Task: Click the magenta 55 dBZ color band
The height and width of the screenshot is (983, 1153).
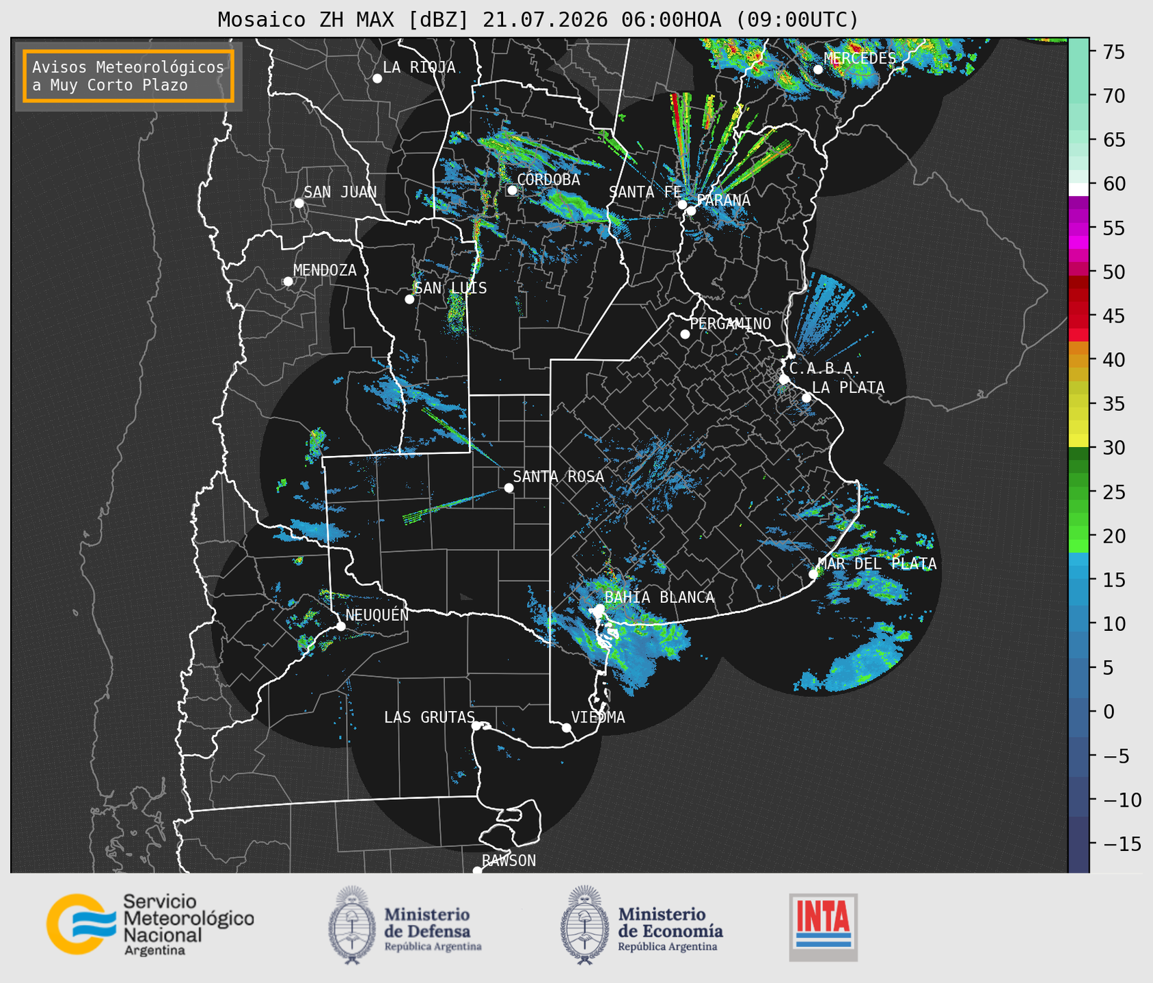Action: [x=1079, y=228]
